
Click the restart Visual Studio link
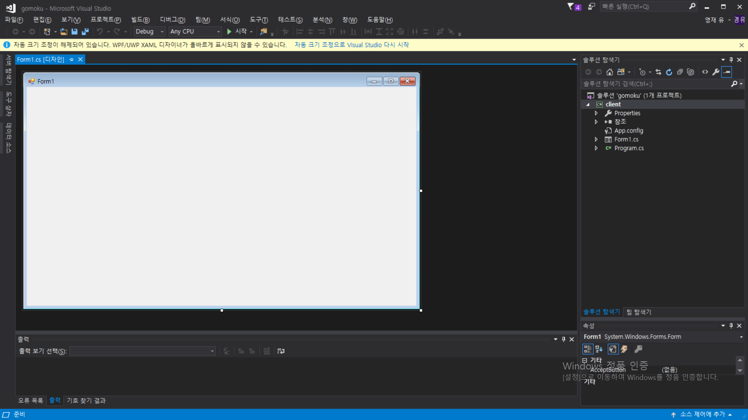coord(351,45)
